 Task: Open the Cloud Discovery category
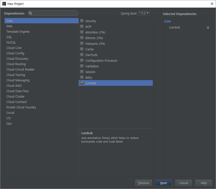(42, 59)
